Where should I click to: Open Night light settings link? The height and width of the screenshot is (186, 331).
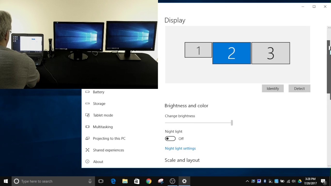click(x=180, y=148)
